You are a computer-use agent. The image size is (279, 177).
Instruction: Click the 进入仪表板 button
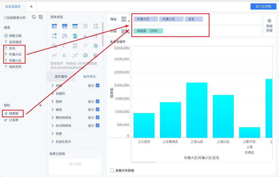[263, 6]
